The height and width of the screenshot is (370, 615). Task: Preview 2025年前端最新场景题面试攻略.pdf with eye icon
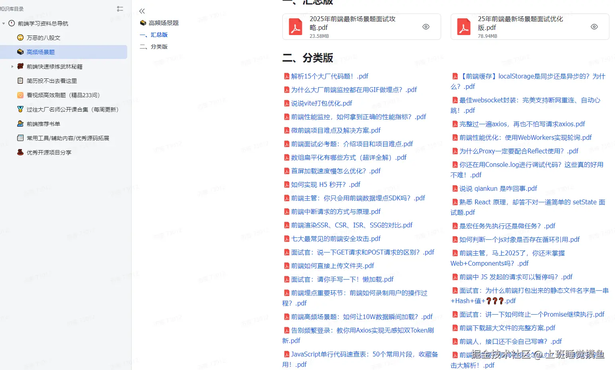click(426, 27)
